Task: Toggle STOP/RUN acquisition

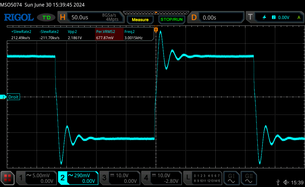Action: [172, 19]
